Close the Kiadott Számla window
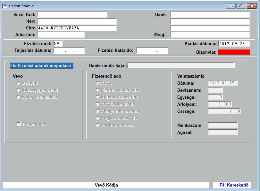This screenshot has width=260, height=191. [252, 6]
